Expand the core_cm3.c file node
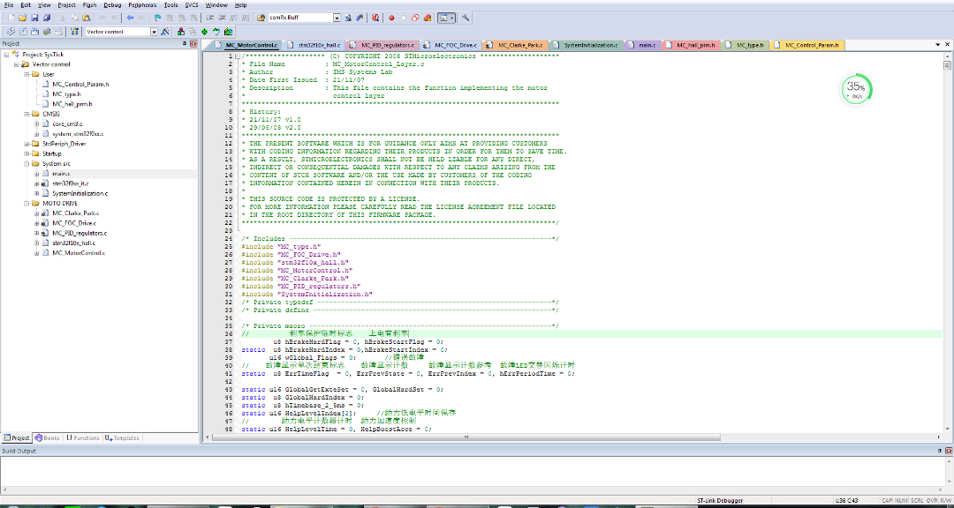This screenshot has width=954, height=508. click(x=36, y=124)
